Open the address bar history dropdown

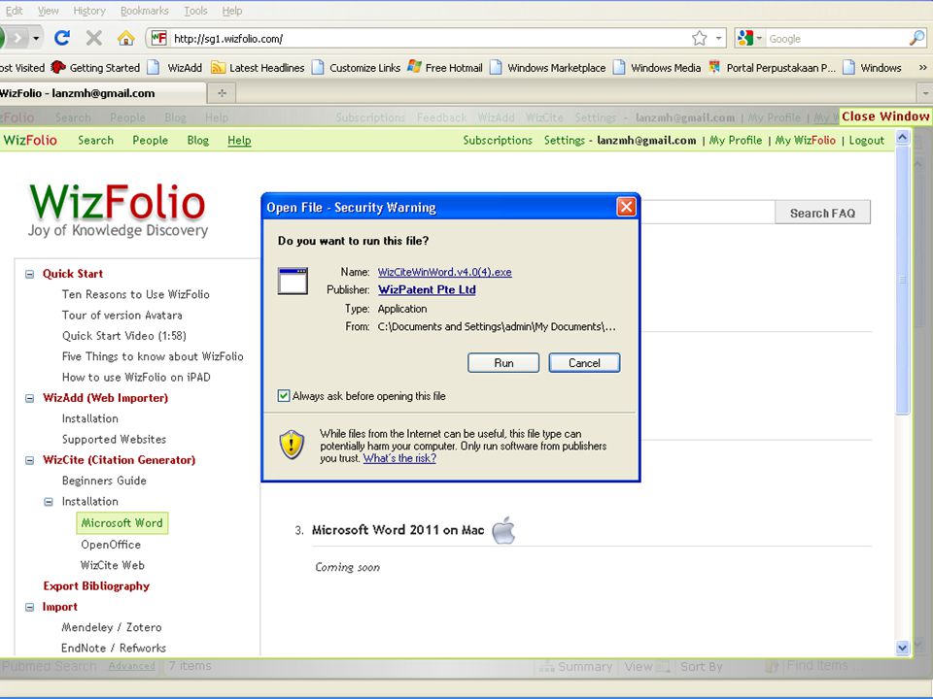point(719,39)
